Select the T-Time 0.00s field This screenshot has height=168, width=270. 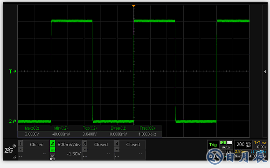coord(260,145)
